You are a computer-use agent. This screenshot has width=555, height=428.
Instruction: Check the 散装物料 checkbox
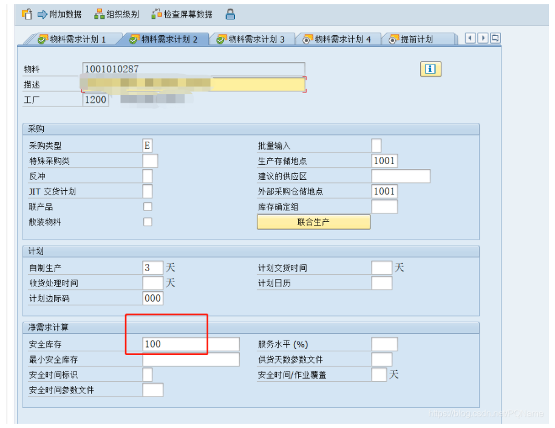coord(148,221)
